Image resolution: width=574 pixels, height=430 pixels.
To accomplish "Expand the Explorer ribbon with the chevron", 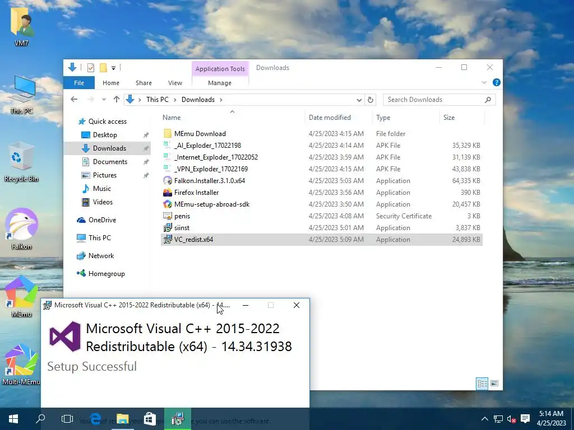I will (x=484, y=83).
